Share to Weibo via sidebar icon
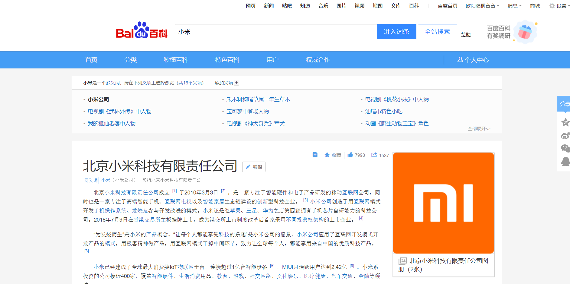Image resolution: width=570 pixels, height=284 pixels. click(565, 135)
